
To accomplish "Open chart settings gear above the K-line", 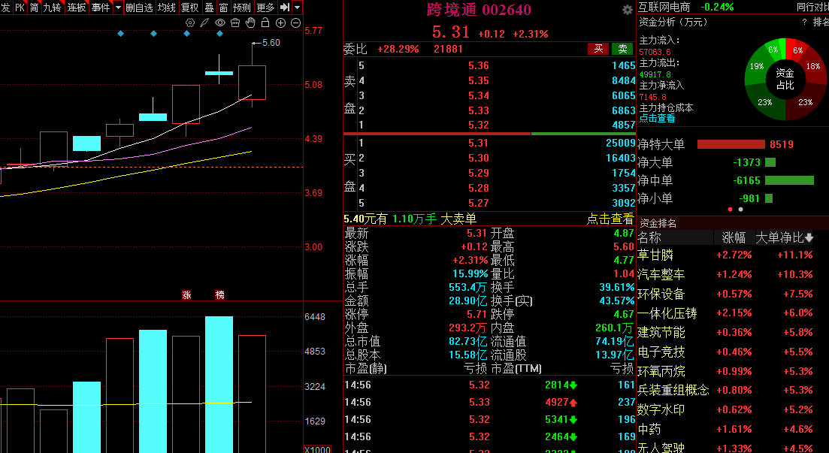I will coord(190,23).
